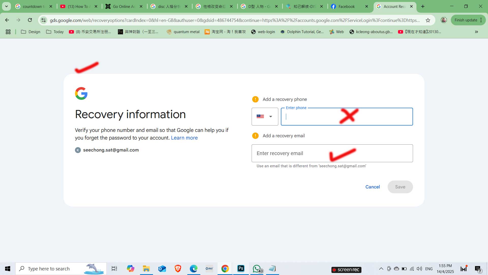Click the address bar URL

234,20
